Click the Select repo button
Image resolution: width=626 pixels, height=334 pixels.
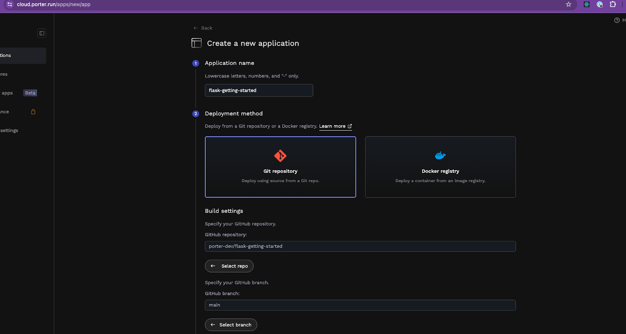tap(229, 266)
